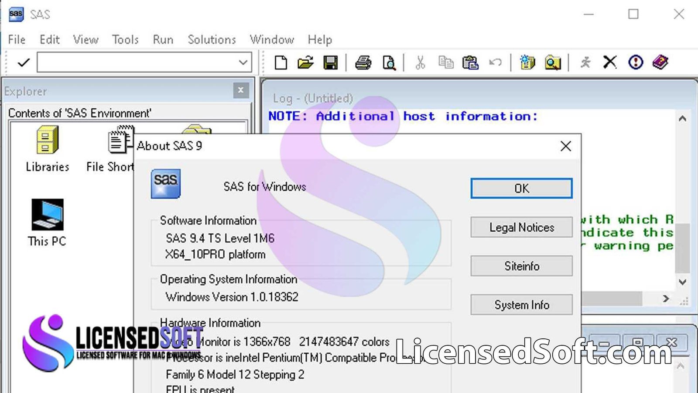Click the Print icon on the toolbar
The image size is (698, 393).
pos(363,62)
